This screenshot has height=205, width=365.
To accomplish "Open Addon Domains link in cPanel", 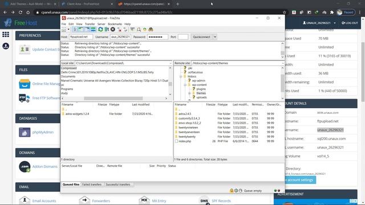I will tap(44, 167).
